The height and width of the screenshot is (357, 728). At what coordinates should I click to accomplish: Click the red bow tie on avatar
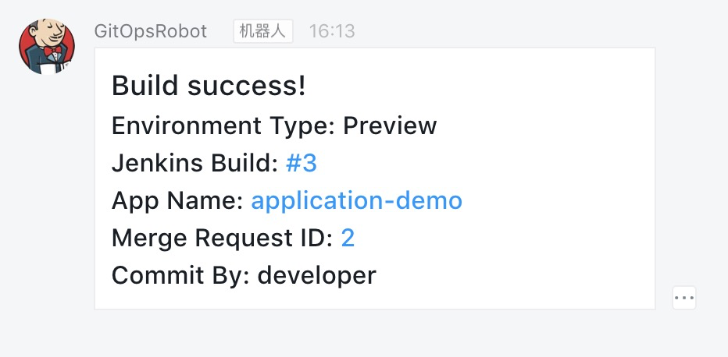point(52,50)
